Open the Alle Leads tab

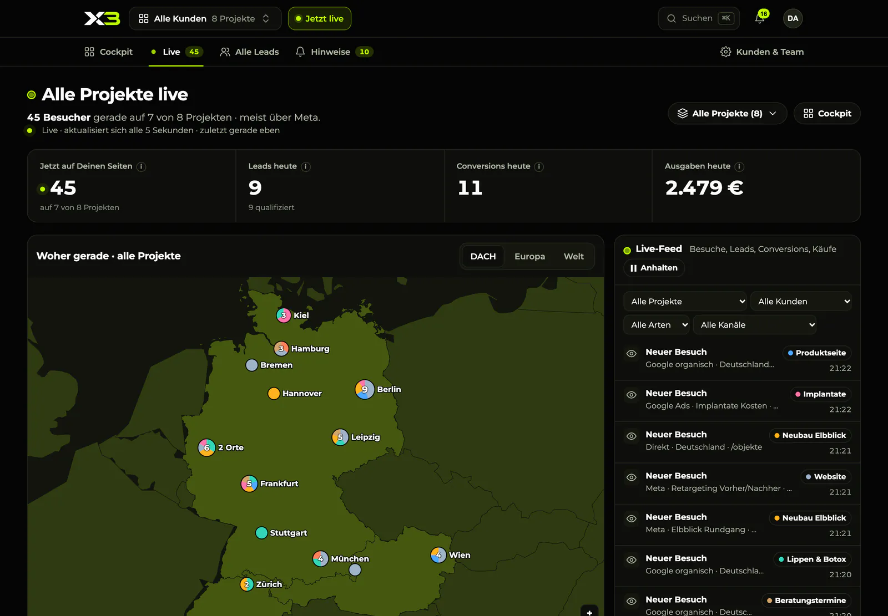[x=250, y=52]
